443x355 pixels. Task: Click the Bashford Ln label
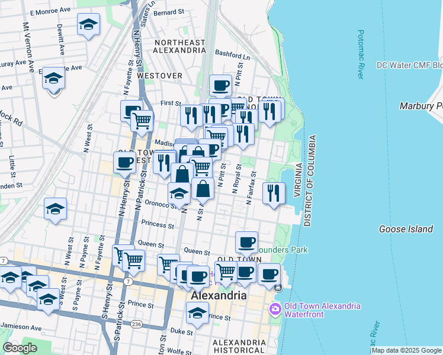[x=233, y=55]
